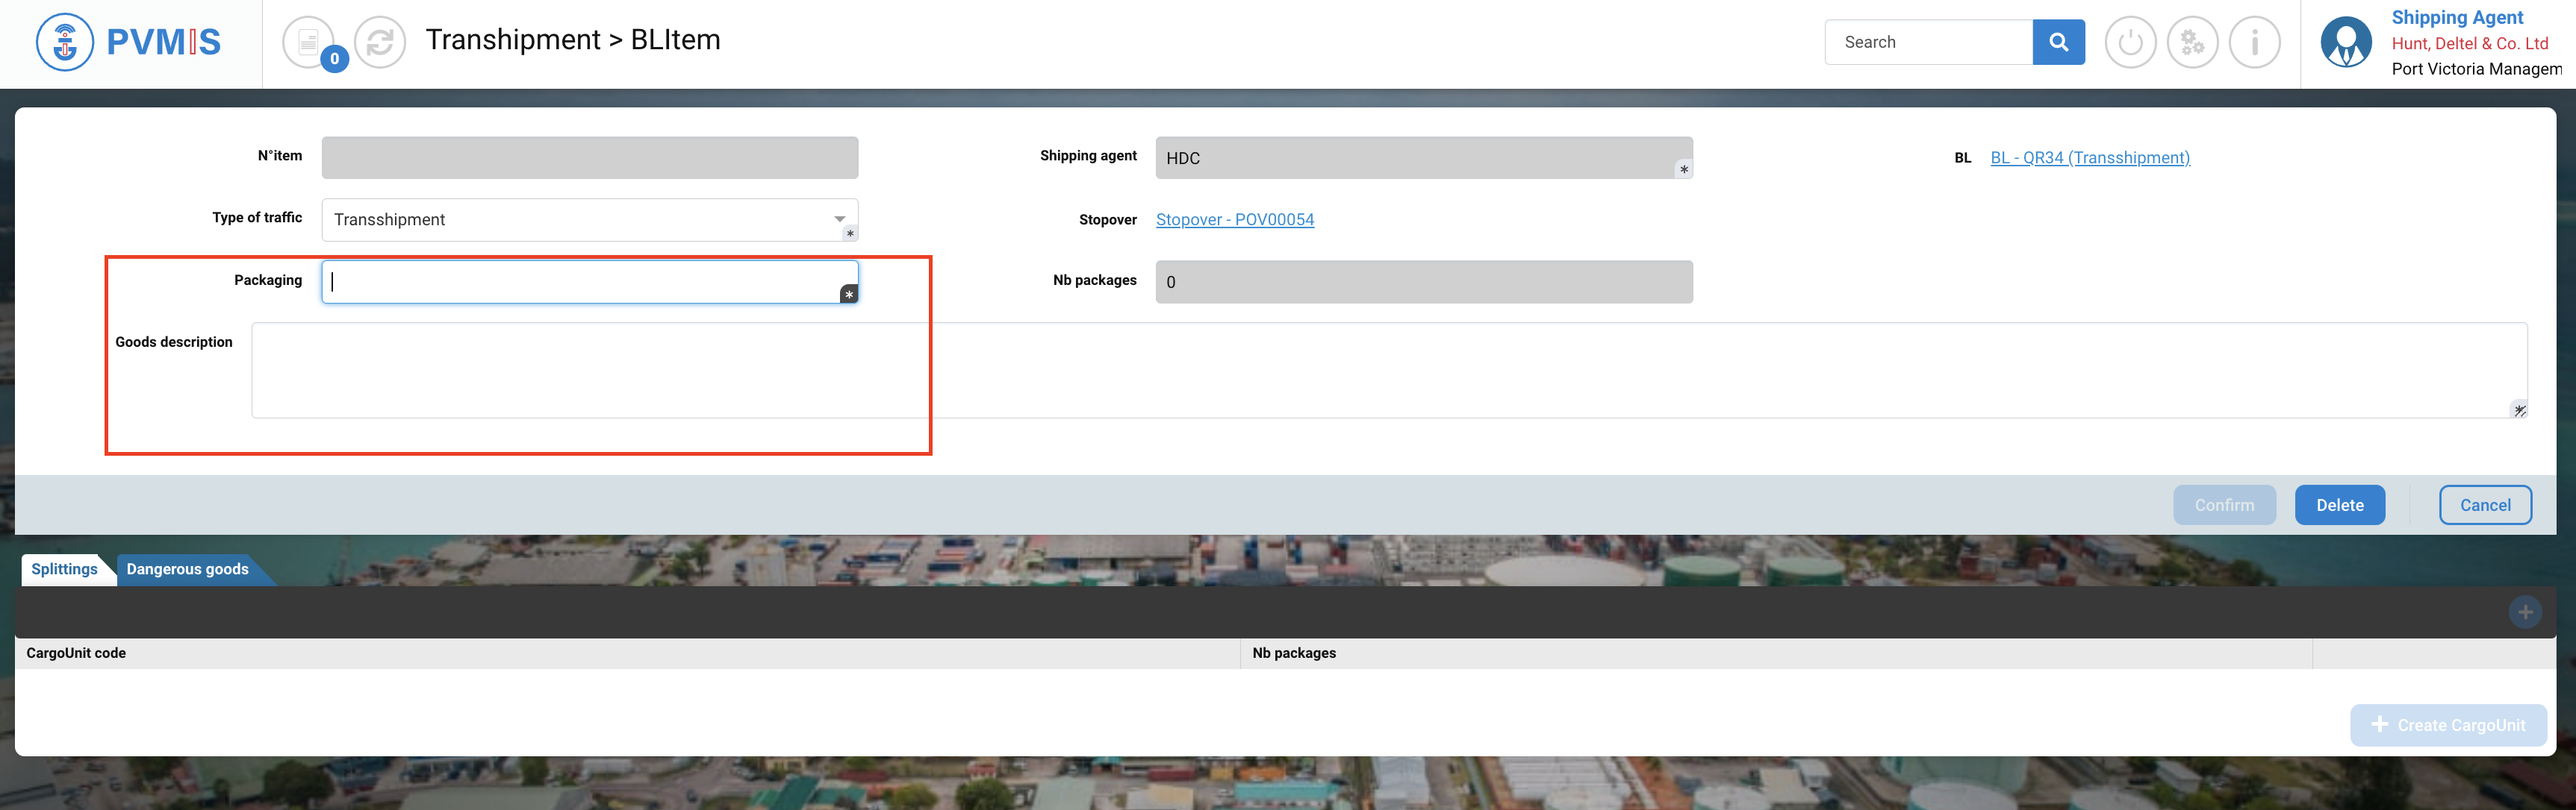Expand the Type of traffic dropdown
This screenshot has width=2576, height=810.
click(839, 219)
